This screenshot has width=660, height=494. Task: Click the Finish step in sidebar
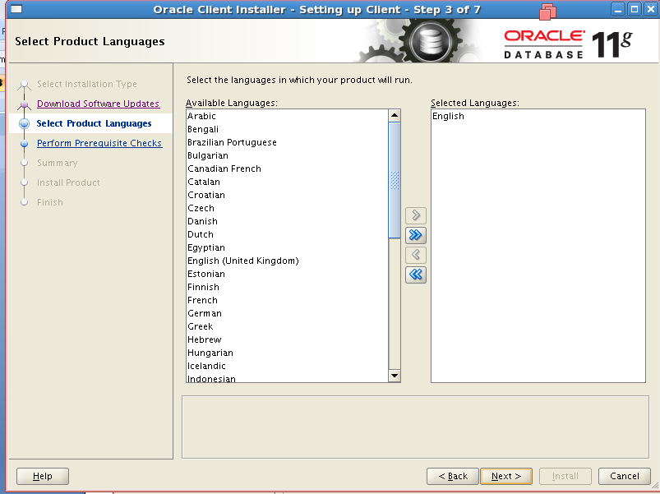coord(49,202)
